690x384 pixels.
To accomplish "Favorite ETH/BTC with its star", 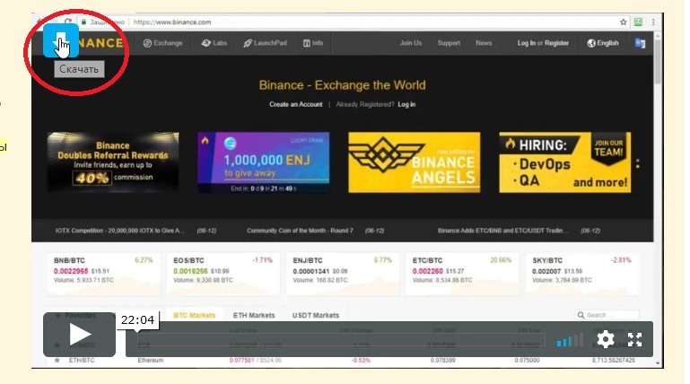I will (x=57, y=361).
